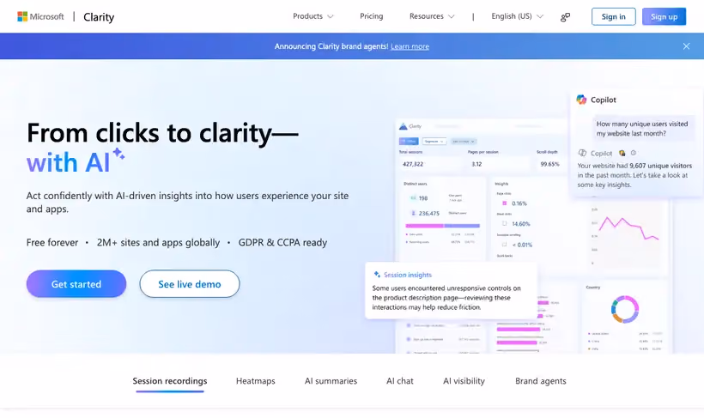
Task: Click the Copilot logo icon
Action: 581,100
